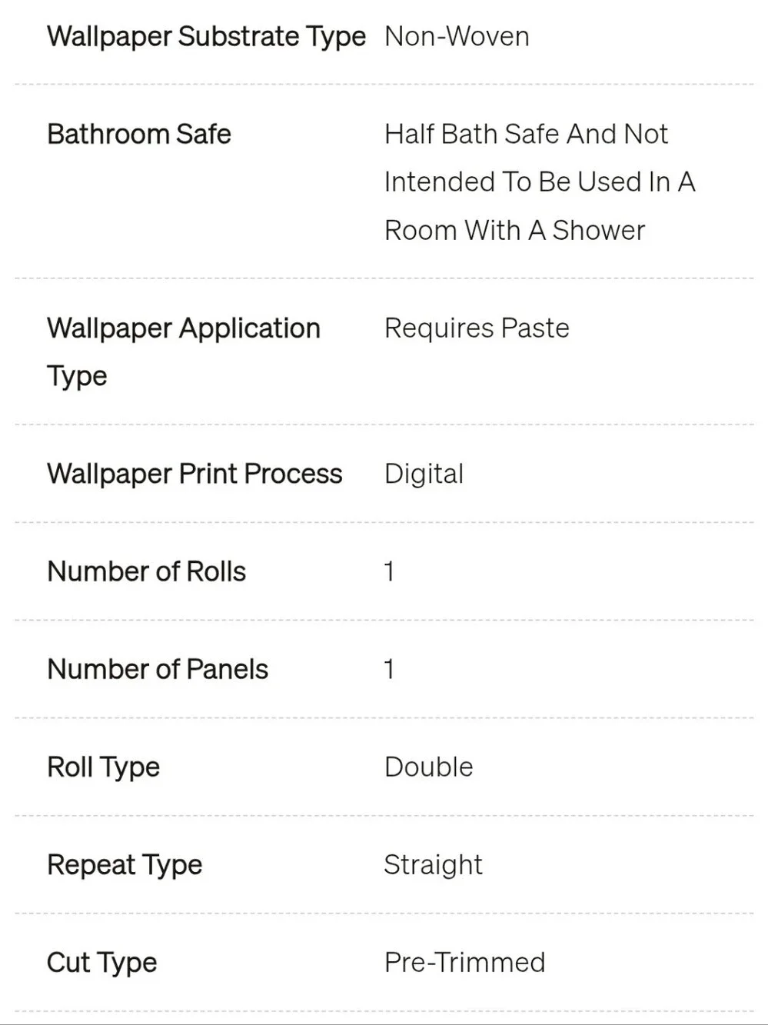The height and width of the screenshot is (1025, 768).
Task: Click the Half Bath Safe description text
Action: coord(540,182)
